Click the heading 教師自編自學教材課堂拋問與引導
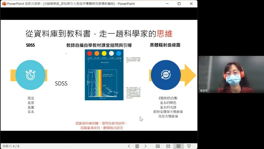This screenshot has height=149, width=264. pyautogui.click(x=99, y=45)
